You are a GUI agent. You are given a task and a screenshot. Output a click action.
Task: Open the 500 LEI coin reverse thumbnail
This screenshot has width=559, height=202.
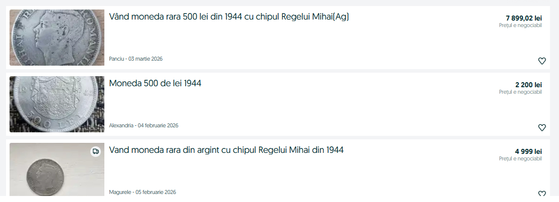click(57, 104)
